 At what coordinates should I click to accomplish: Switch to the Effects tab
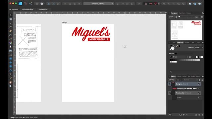click(x=179, y=76)
